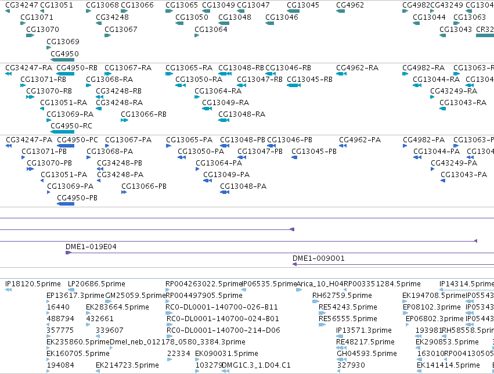Select the CG13047-RB transcript label
Screen dimensions: 494x374
[259, 80]
